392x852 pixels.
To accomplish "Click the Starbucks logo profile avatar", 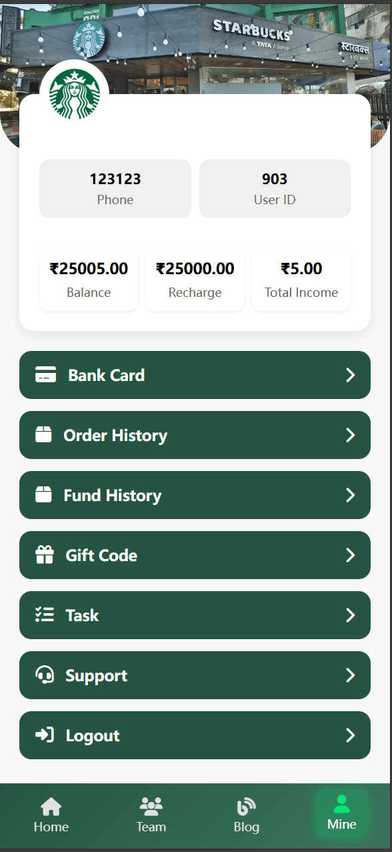I will point(74,94).
